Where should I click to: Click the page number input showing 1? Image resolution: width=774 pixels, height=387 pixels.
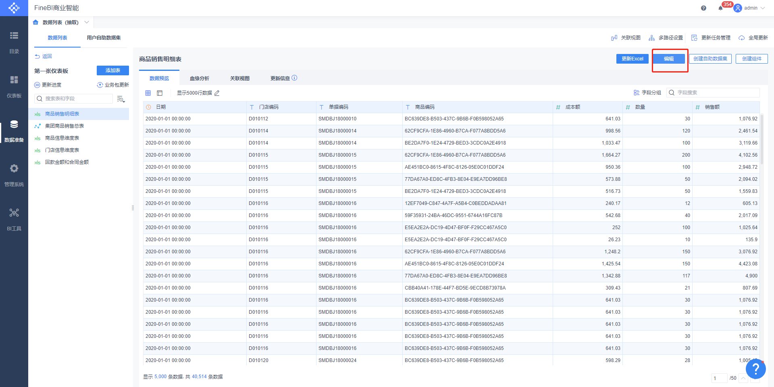coord(719,378)
